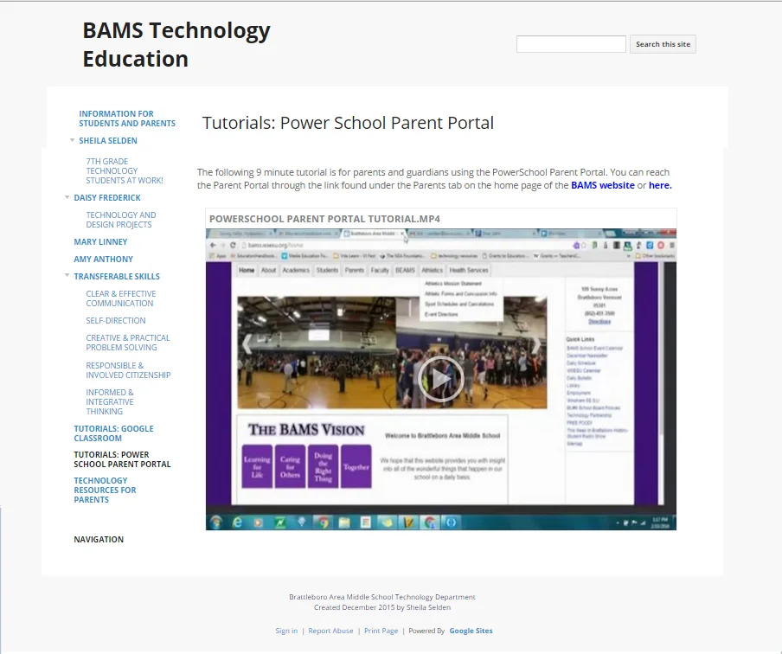The width and height of the screenshot is (782, 654).
Task: Collapse the TRANSFERABLE SKILLS sidebar section
Action: [x=66, y=276]
